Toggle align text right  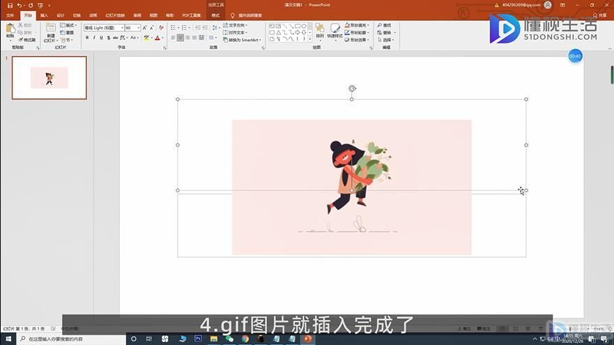187,38
